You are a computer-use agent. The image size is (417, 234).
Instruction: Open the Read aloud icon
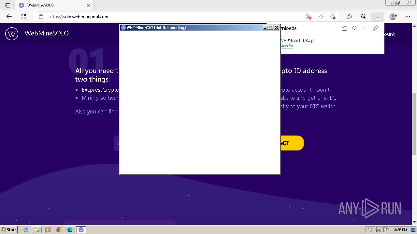coord(321,17)
